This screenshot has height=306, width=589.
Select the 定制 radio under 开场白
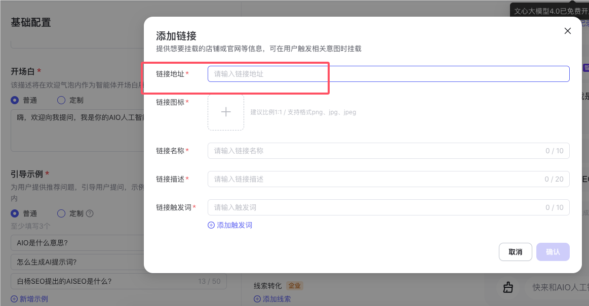pos(61,100)
